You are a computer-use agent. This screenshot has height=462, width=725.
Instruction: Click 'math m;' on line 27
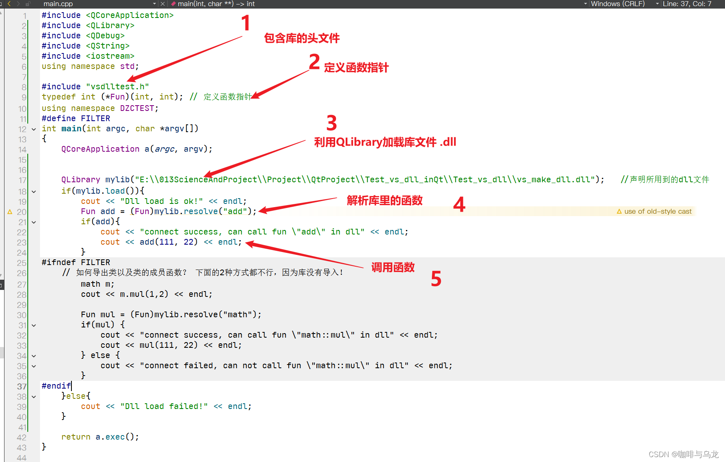[98, 284]
